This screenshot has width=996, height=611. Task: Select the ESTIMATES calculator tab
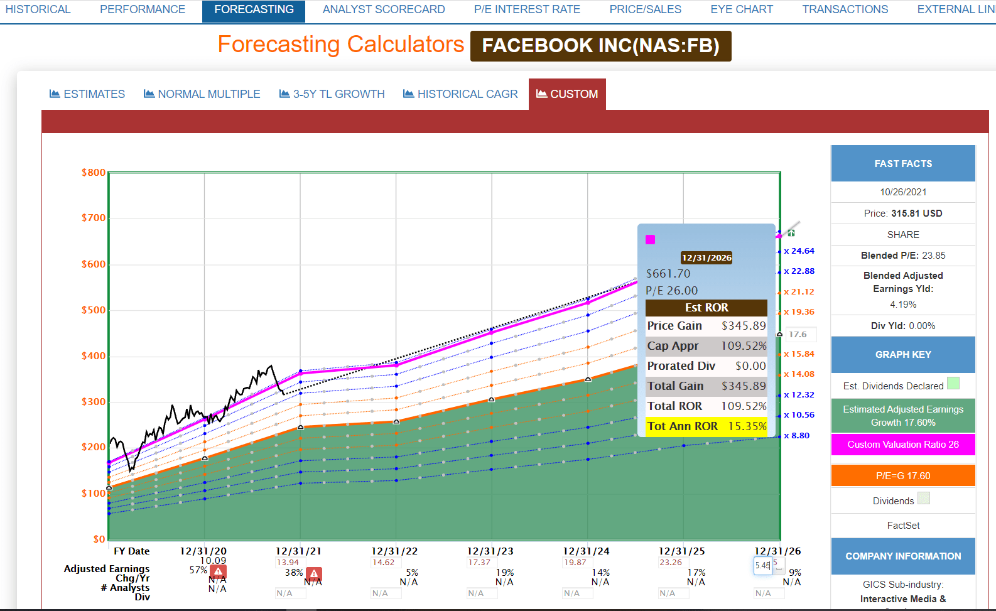(87, 94)
